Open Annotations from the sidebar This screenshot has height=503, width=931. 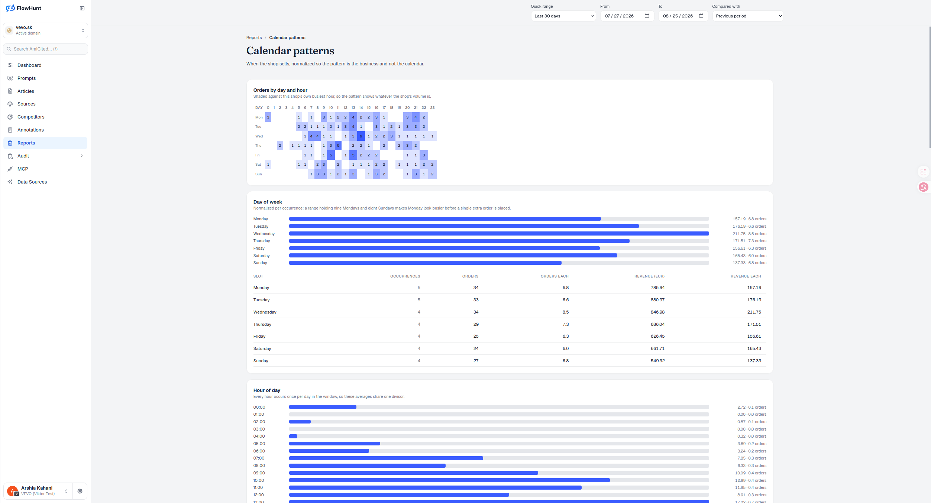[45, 130]
